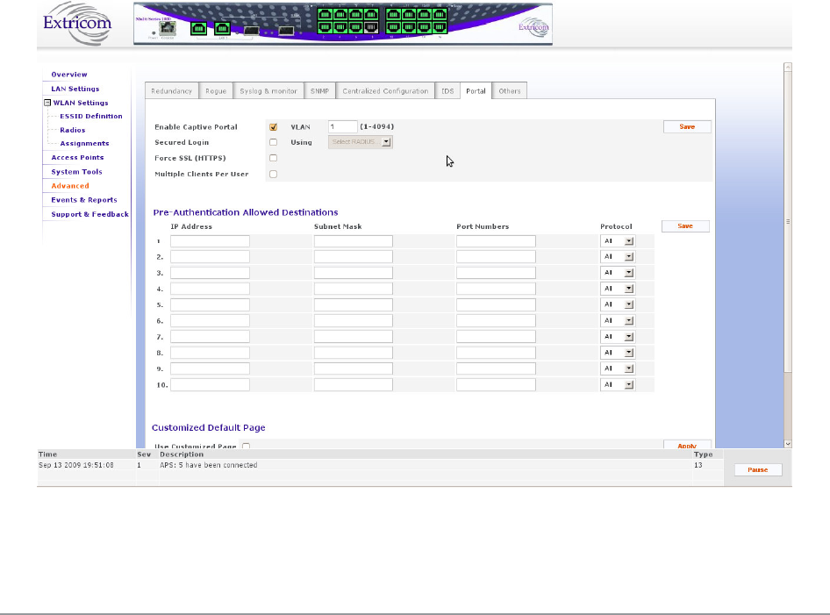Open Protocol dropdown for row 6

(618, 321)
